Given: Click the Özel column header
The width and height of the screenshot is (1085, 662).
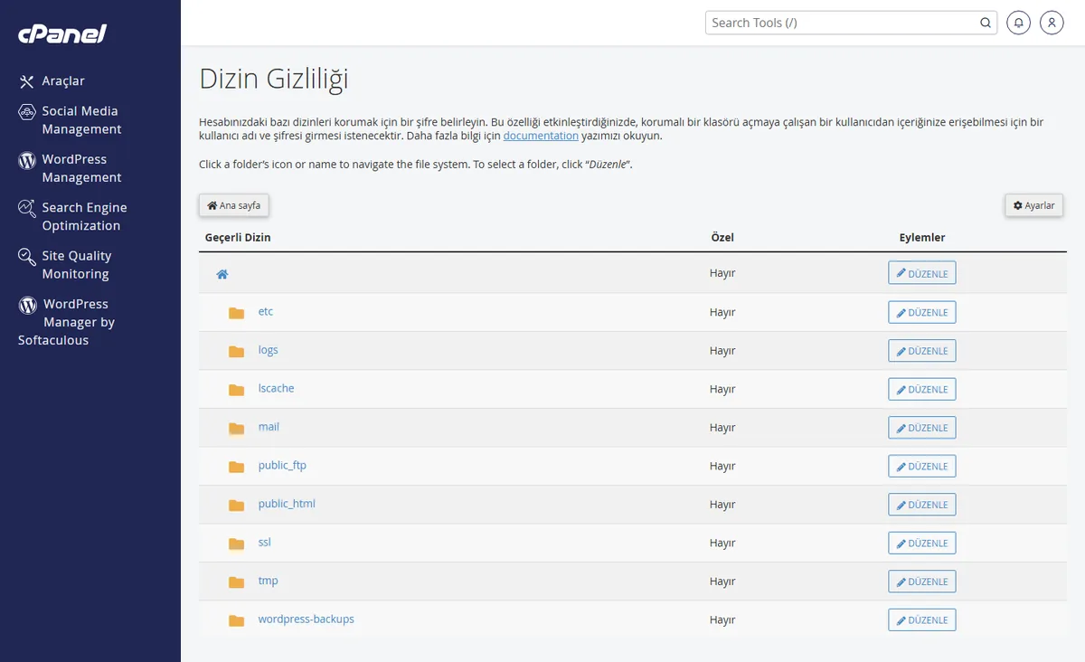Looking at the screenshot, I should click(722, 238).
